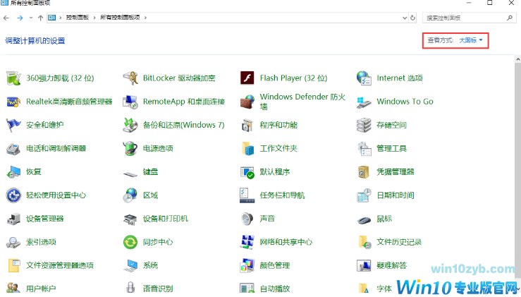Open the 存储空间 drives icon
The width and height of the screenshot is (521, 297).
point(364,125)
